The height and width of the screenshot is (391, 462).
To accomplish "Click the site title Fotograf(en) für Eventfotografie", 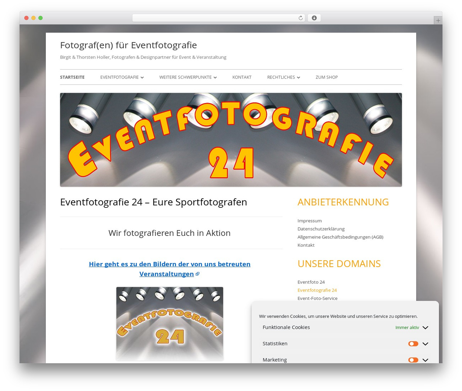I will pos(128,45).
